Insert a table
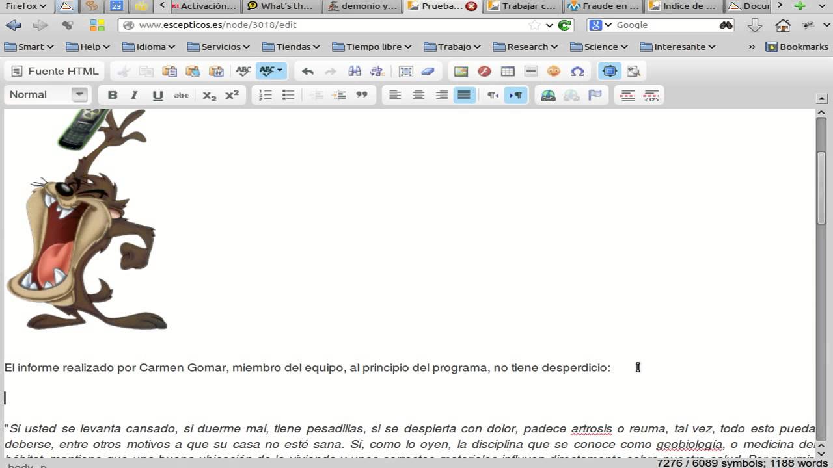 pyautogui.click(x=508, y=71)
